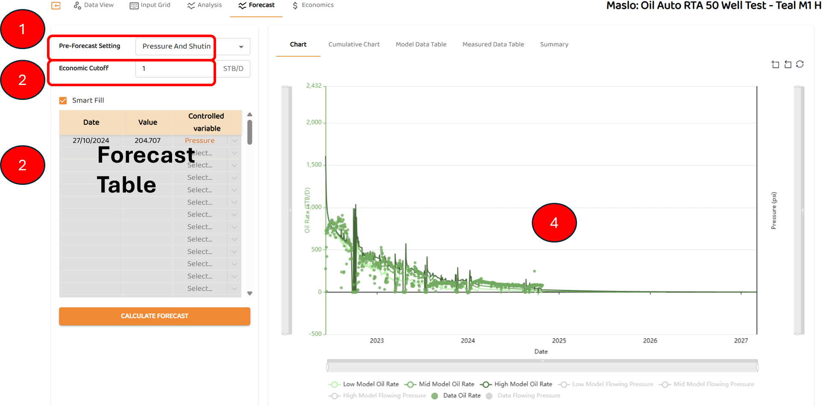This screenshot has height=406, width=829.
Task: Click the chart zoom reset (back arrow) icon
Action: 788,64
